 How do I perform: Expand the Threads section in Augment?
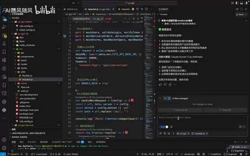158,14
